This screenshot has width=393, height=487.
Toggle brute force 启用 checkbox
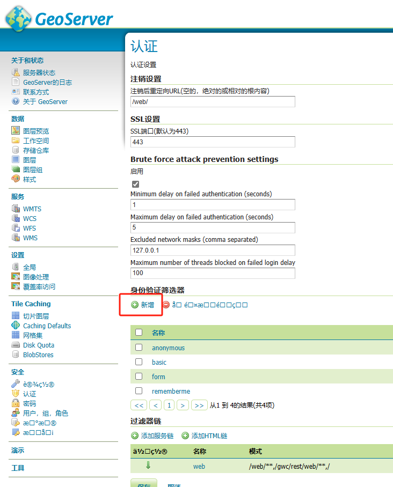(135, 184)
